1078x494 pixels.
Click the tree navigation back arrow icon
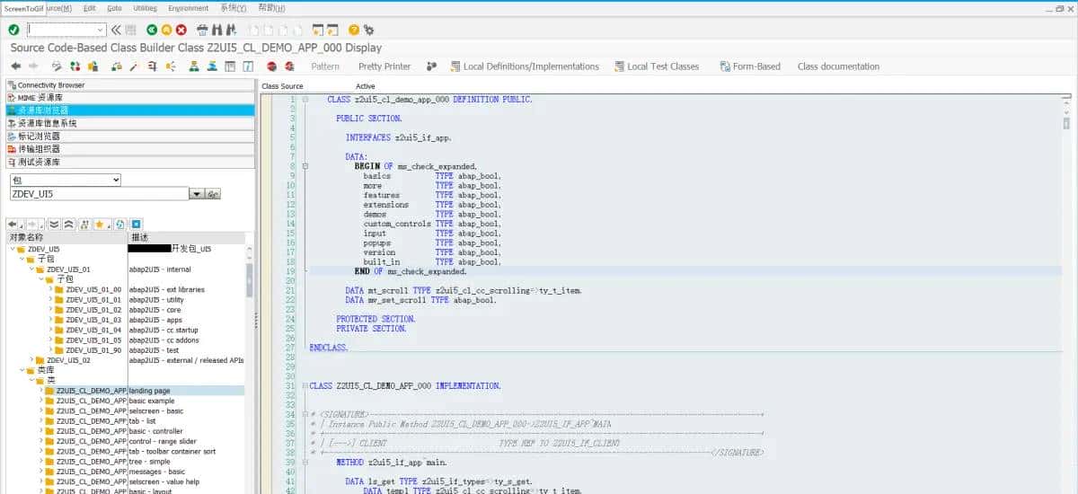13,224
